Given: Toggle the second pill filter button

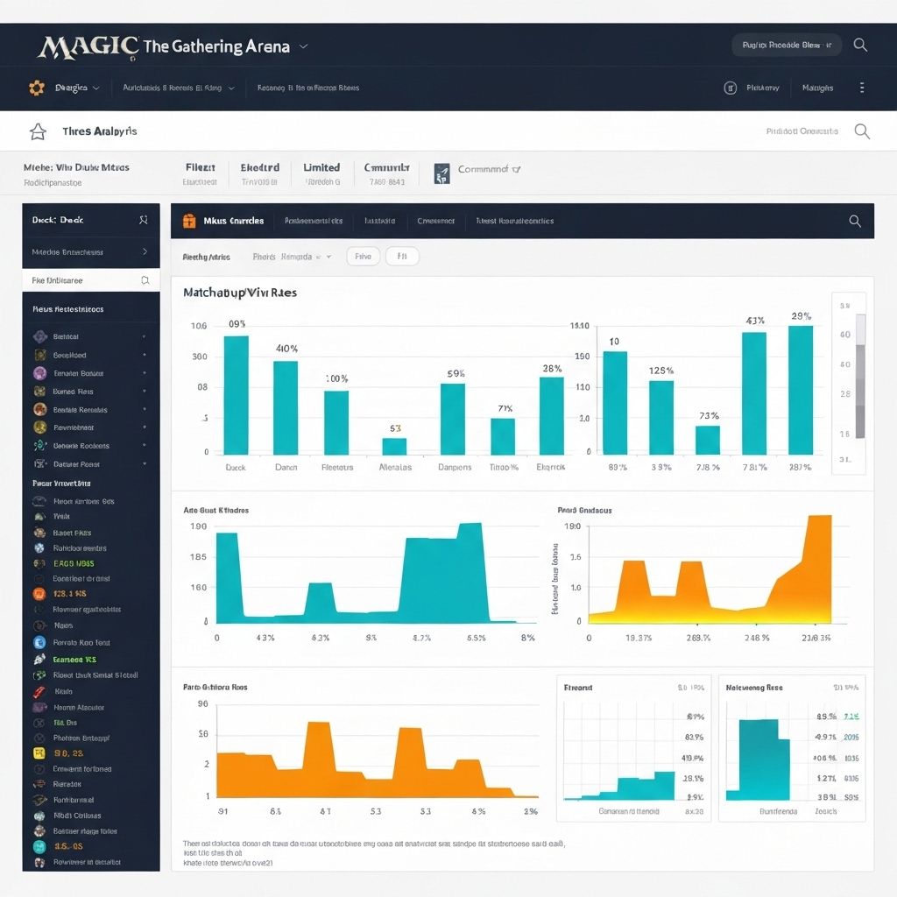Looking at the screenshot, I should click(402, 256).
